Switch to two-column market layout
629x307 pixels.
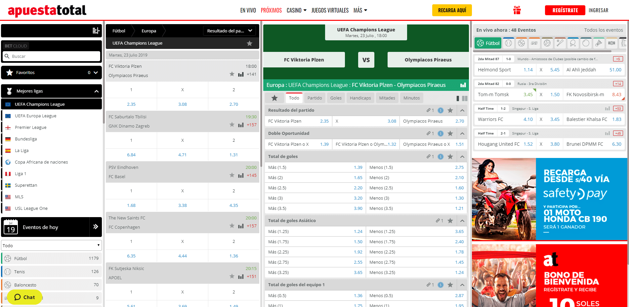pyautogui.click(x=465, y=98)
